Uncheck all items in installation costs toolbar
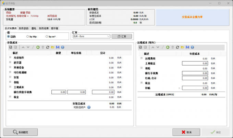233x138 pixels. coord(15,47)
